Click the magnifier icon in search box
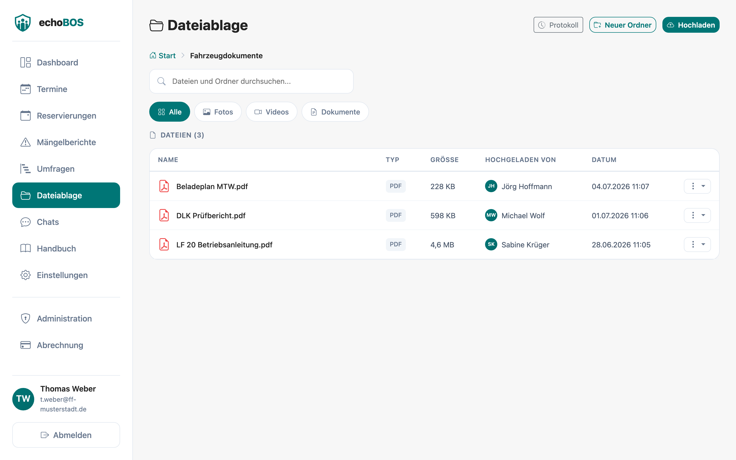736x460 pixels. coord(162,81)
